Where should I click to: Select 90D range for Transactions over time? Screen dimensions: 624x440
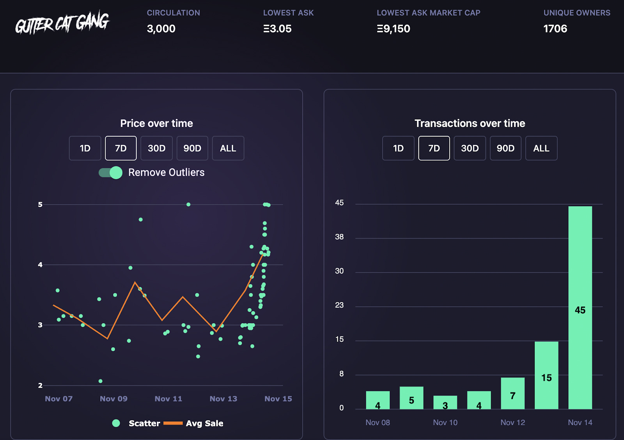(x=505, y=148)
